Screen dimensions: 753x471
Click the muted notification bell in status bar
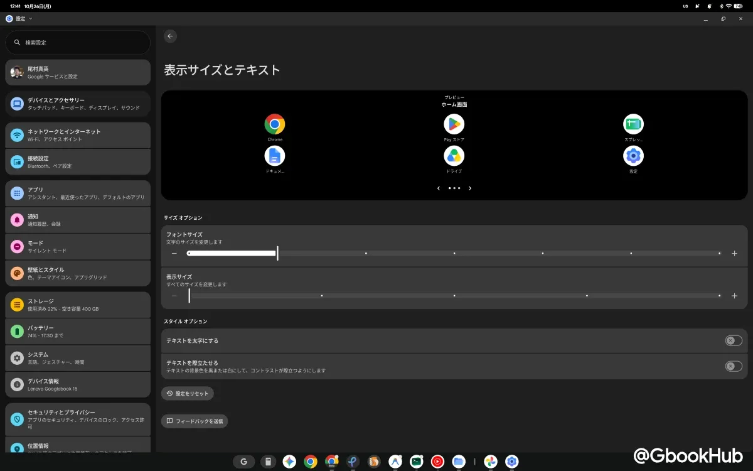[x=708, y=6]
